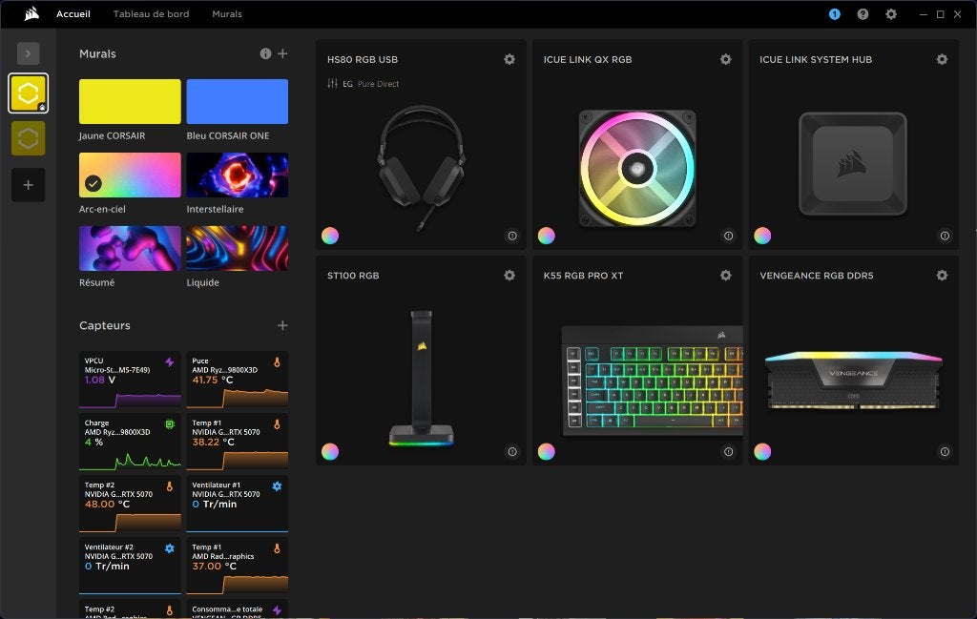The image size is (977, 619).
Task: Open ST100 RGB lighting color circle
Action: tap(330, 451)
